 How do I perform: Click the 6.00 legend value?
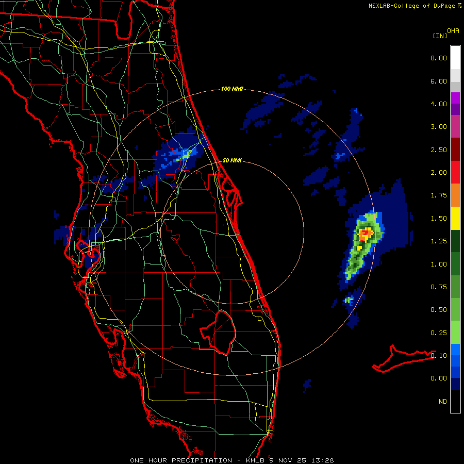click(439, 81)
